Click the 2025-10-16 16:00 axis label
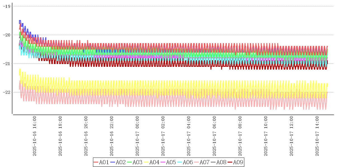This screenshot has width=337, height=167. click(35, 136)
